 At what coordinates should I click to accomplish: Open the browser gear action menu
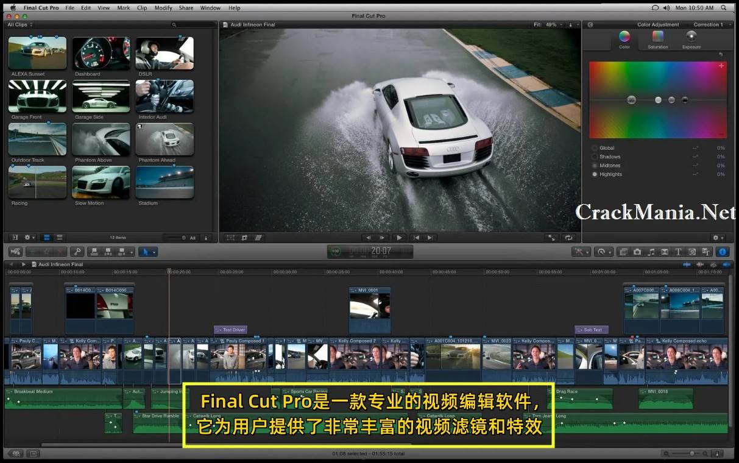(29, 238)
